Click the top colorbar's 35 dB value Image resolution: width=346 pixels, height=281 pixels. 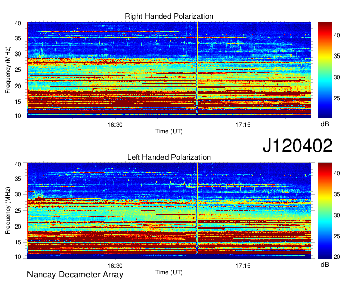coord(337,57)
